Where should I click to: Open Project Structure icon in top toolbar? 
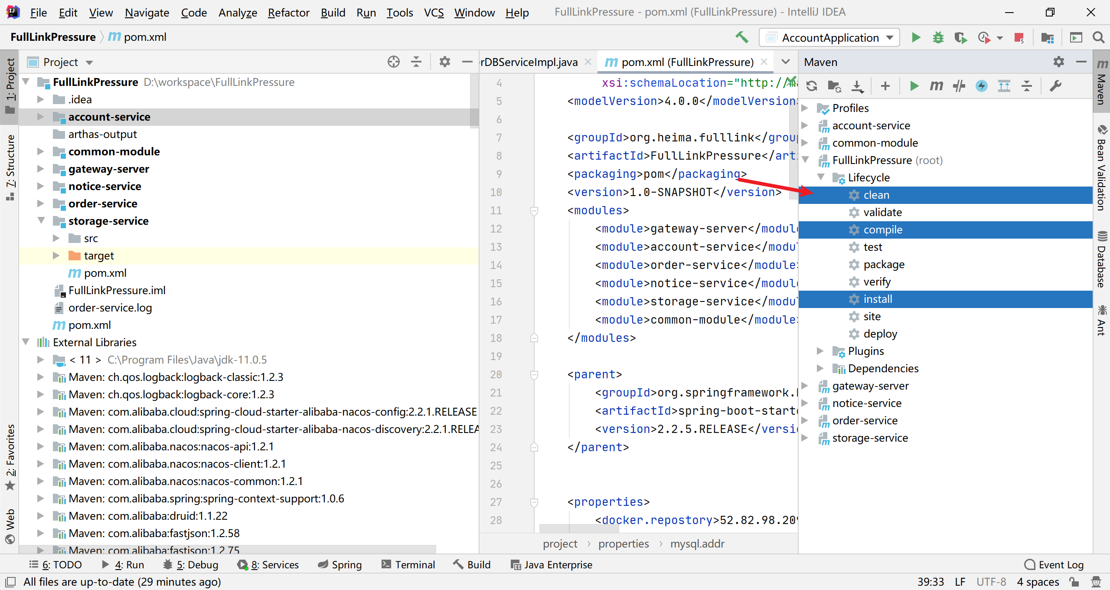pos(1047,38)
